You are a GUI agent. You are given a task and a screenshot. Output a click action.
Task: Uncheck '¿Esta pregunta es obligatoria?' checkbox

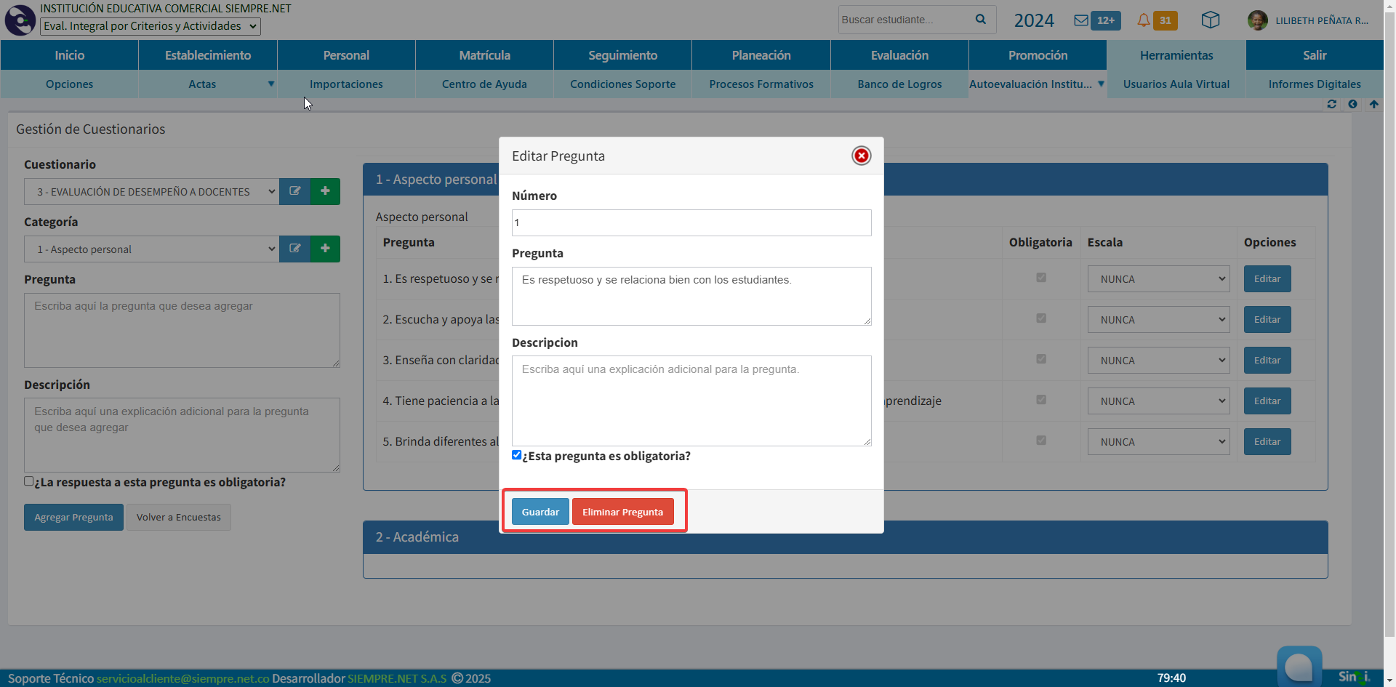[517, 455]
